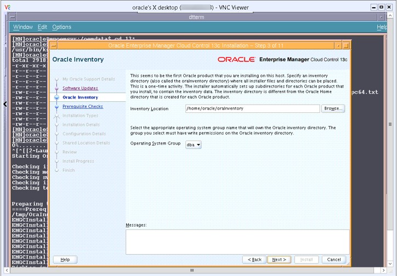Click the Installation Details step label
The image size is (397, 276).
81,125
